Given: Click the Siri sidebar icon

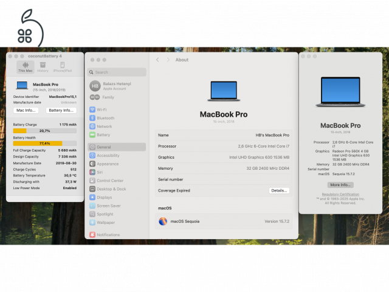Looking at the screenshot, I should pyautogui.click(x=92, y=172).
